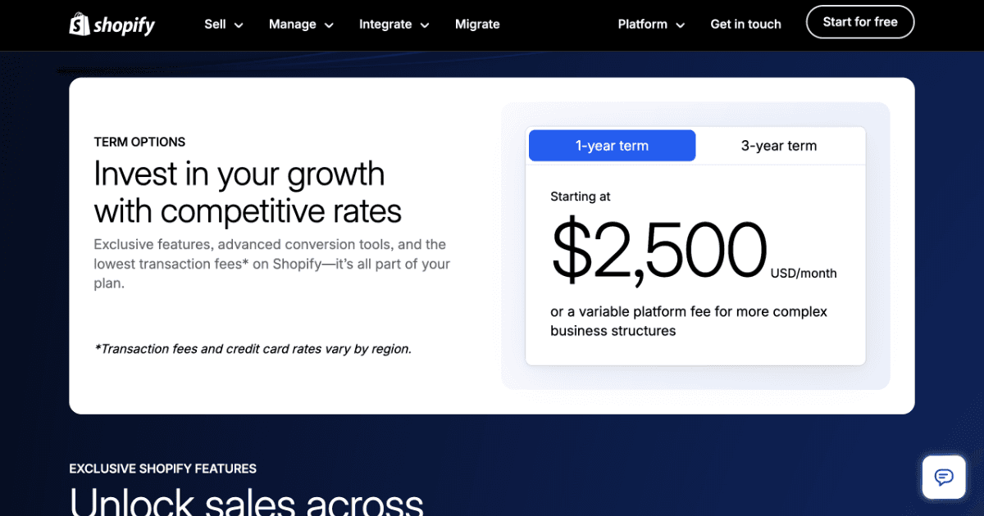Open the chat support widget icon
Screen dimensions: 984x516
(x=944, y=477)
